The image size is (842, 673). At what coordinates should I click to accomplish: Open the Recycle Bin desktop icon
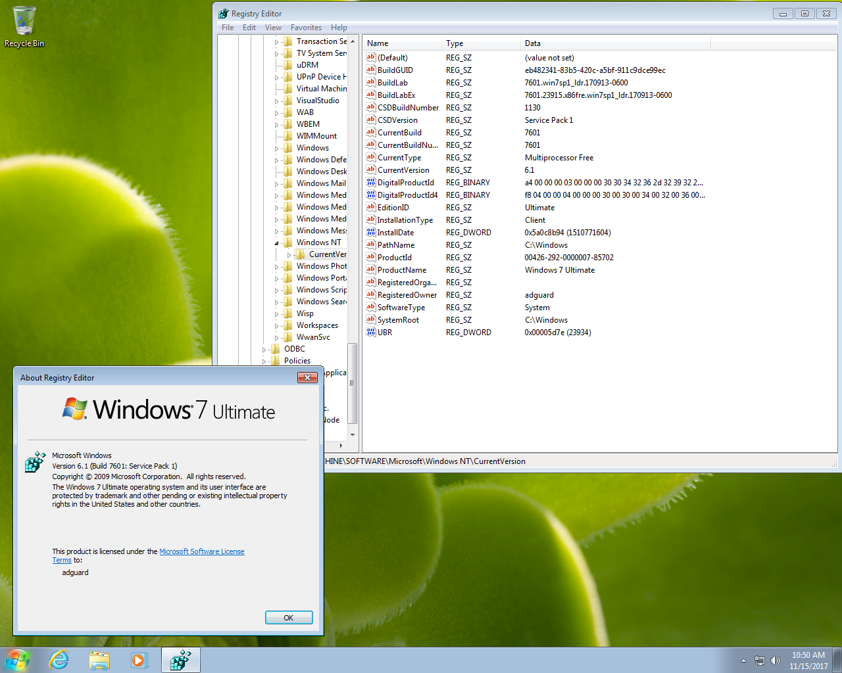24,26
